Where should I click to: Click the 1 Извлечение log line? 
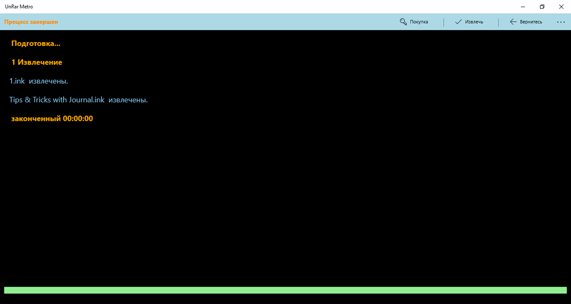click(x=37, y=62)
